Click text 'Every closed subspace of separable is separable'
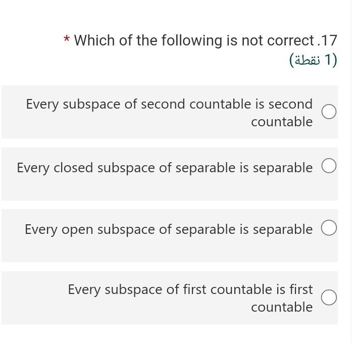 click(165, 168)
